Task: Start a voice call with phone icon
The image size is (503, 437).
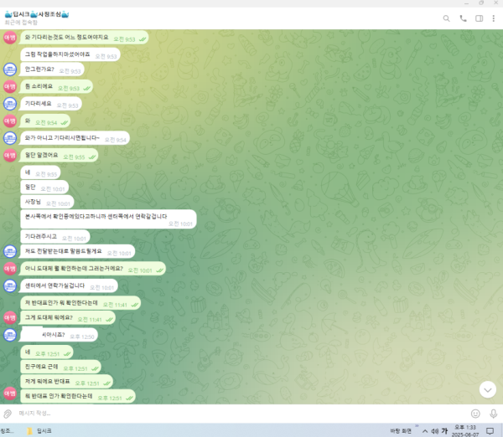Action: click(463, 18)
